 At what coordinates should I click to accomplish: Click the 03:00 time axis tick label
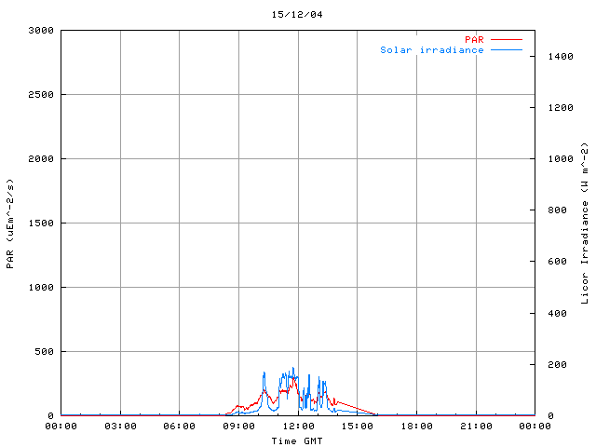click(x=120, y=427)
